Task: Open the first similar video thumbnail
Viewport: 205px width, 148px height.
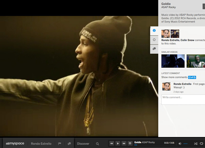Action: point(173,61)
